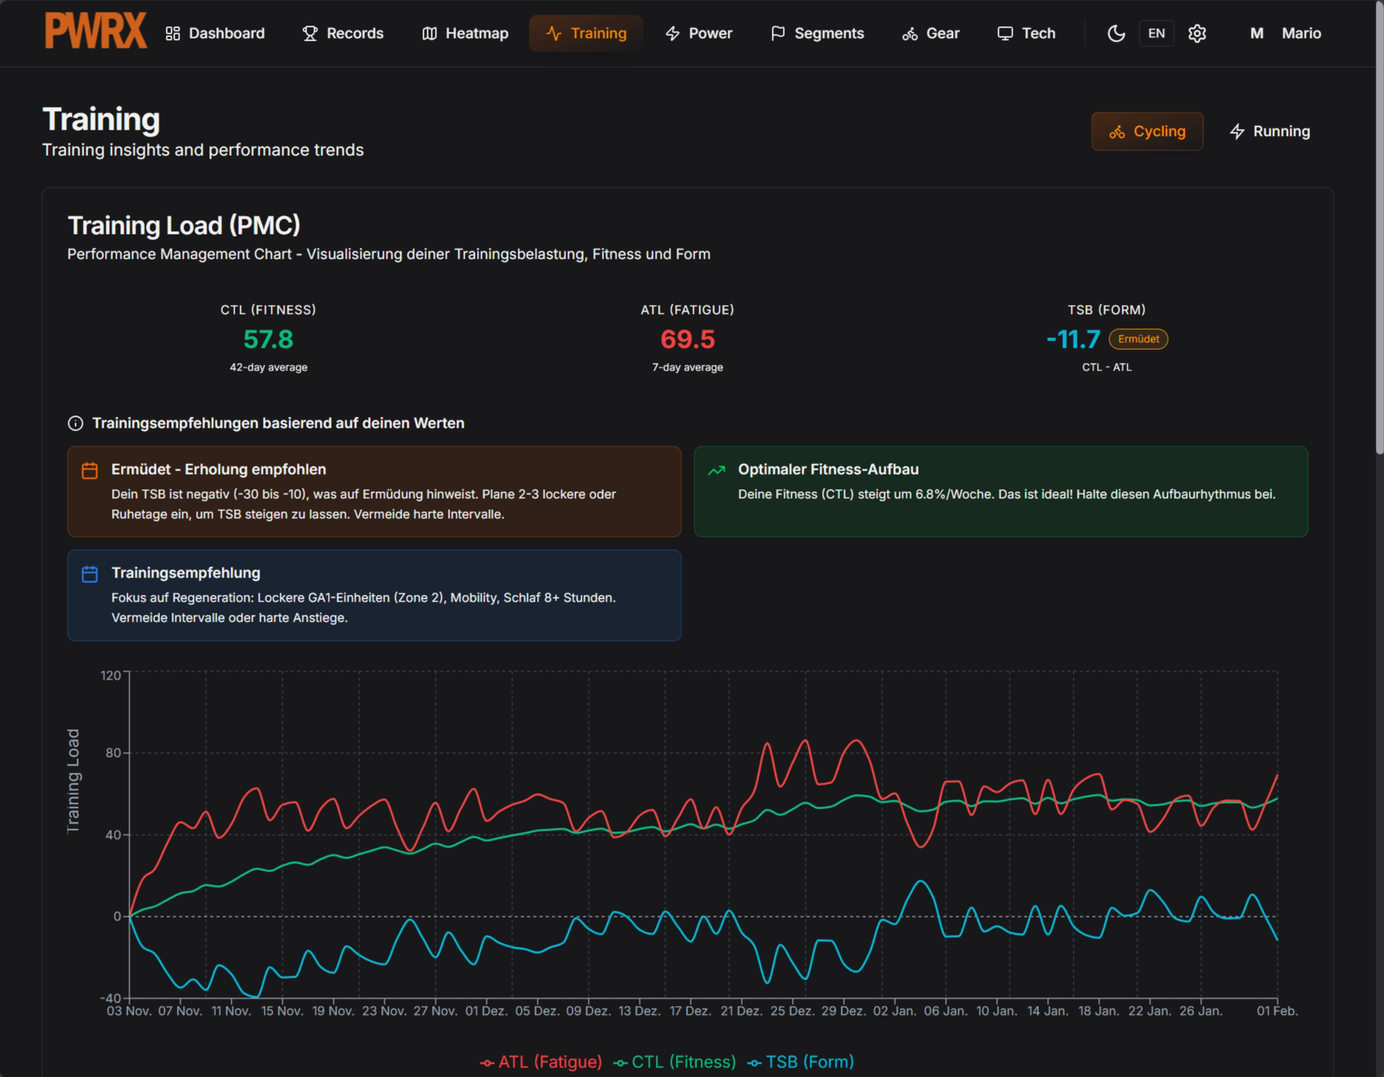Toggle dark mode moon icon
Screen dimensions: 1384x1077
1115,33
